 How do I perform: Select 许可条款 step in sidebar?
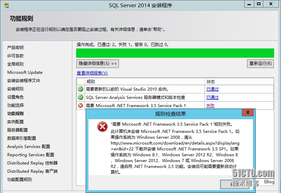pos(15,56)
